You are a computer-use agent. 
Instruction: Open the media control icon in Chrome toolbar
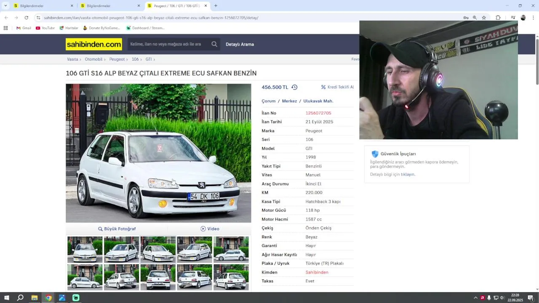click(513, 18)
